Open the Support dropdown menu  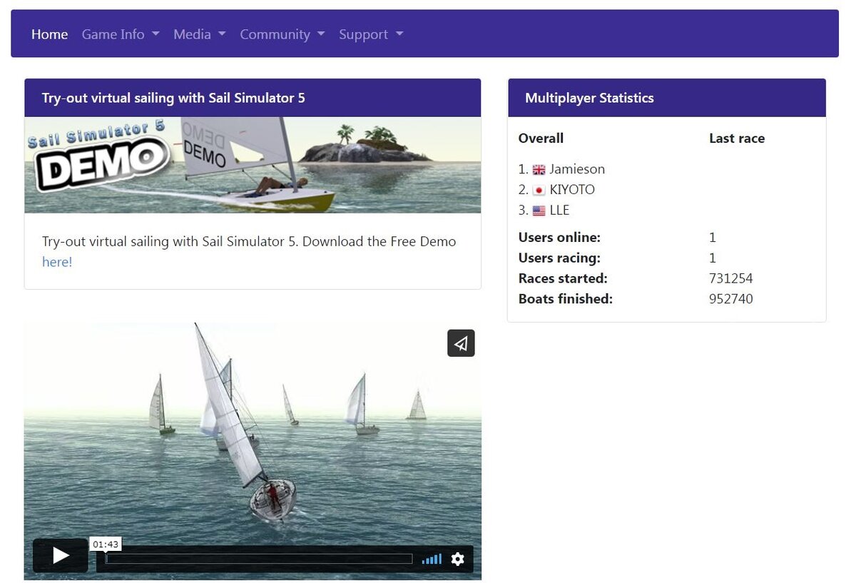tap(371, 34)
